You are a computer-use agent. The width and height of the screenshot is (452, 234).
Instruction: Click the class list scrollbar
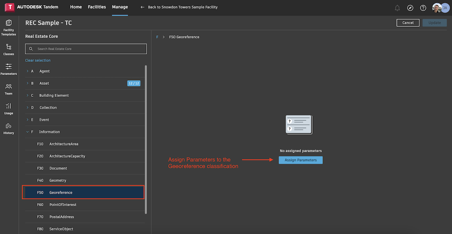pos(146,139)
